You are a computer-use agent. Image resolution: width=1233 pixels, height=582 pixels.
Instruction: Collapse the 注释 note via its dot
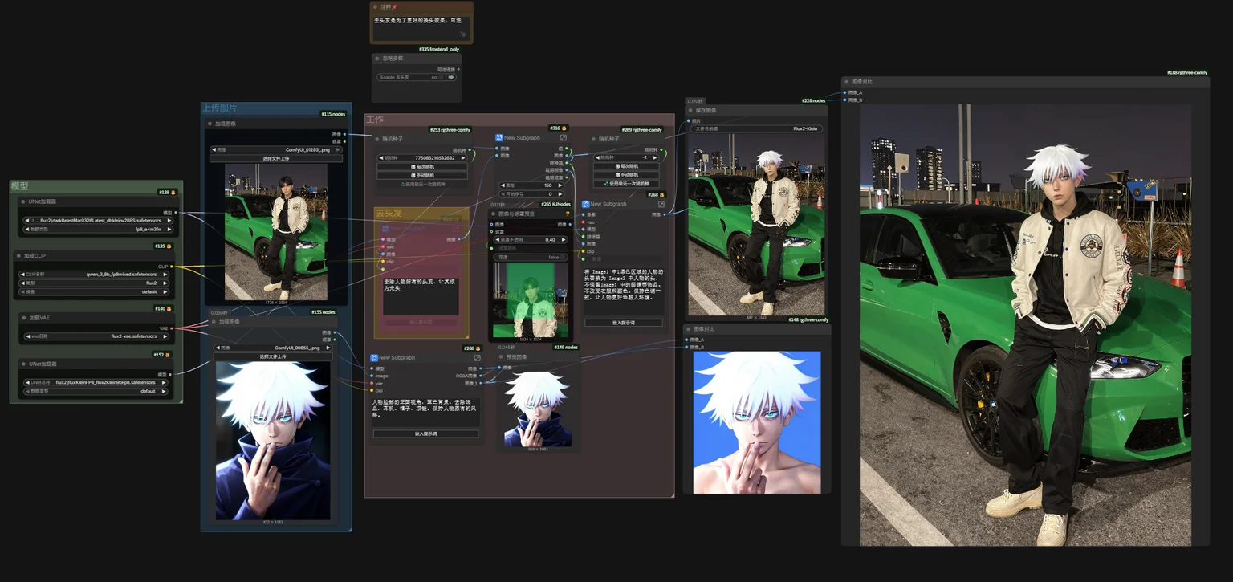pos(376,6)
